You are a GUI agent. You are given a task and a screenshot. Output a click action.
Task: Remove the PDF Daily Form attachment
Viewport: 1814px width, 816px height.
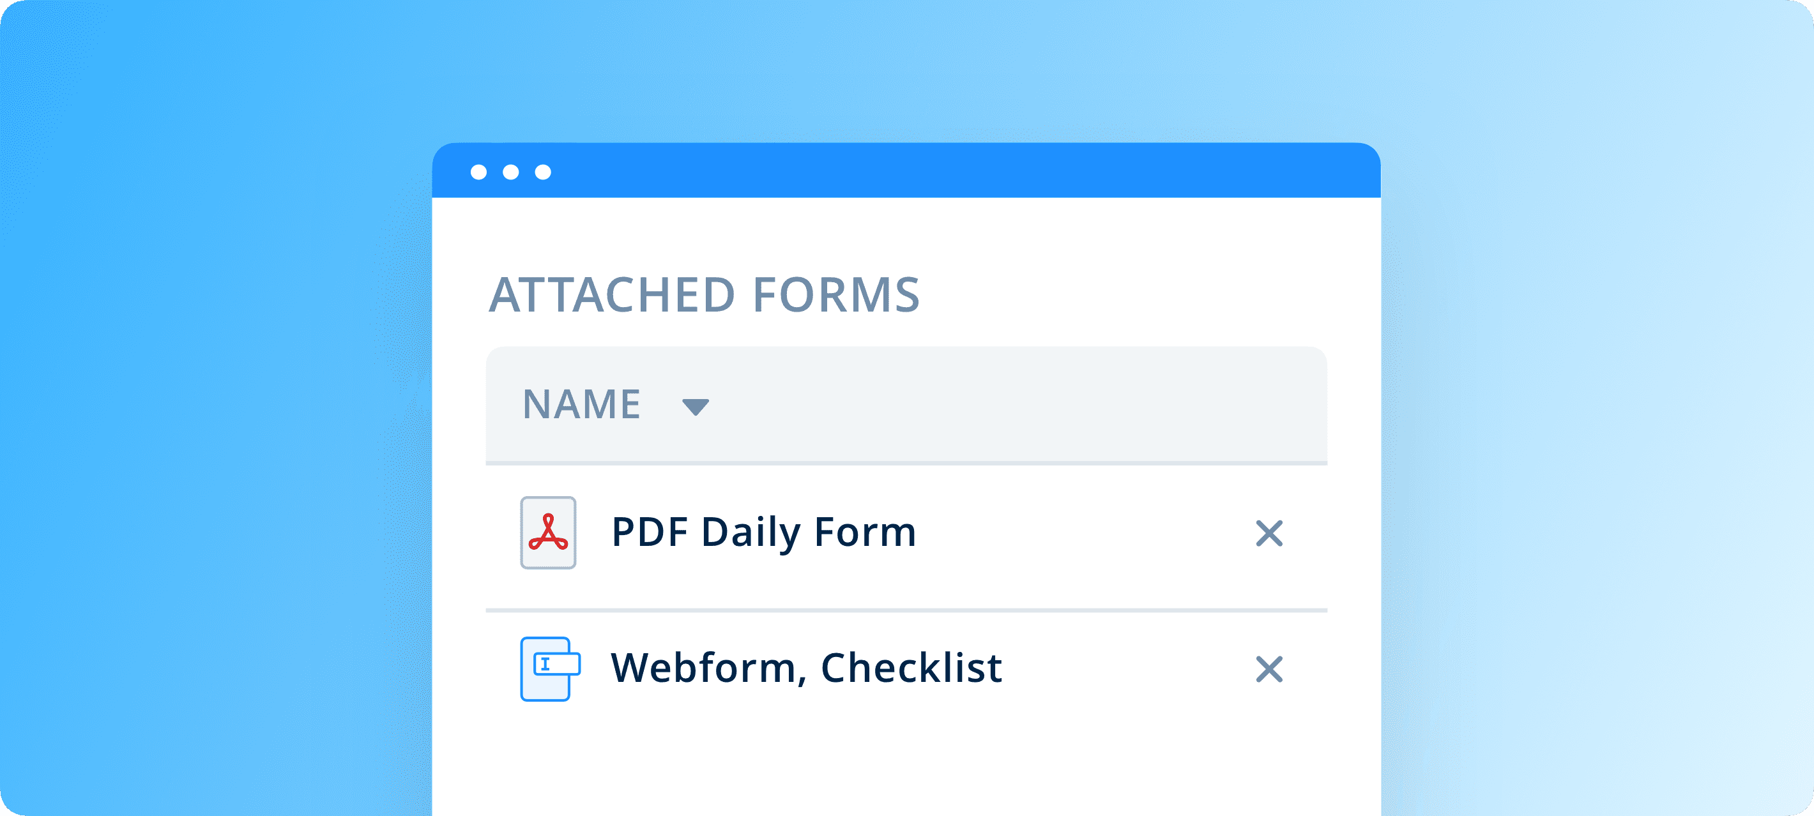[x=1269, y=533]
